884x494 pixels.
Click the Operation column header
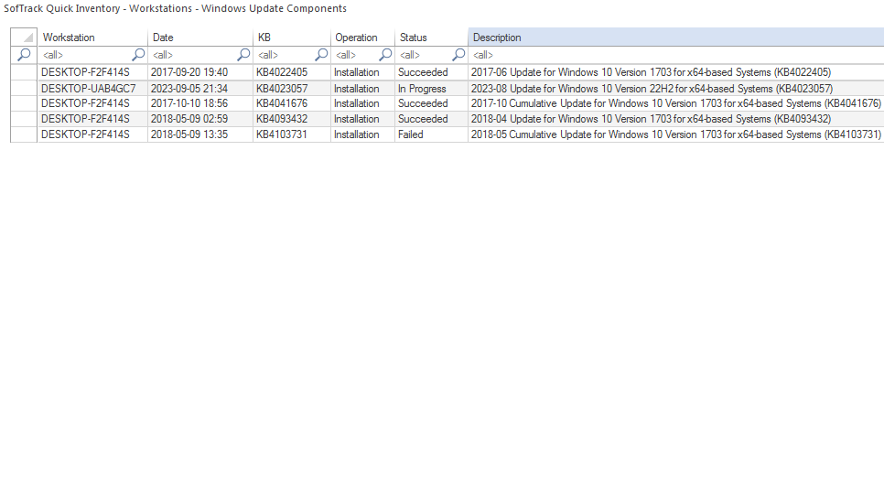[362, 38]
